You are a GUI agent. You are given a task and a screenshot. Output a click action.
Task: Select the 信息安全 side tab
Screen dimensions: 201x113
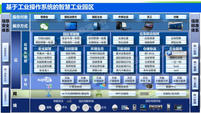point(5,52)
